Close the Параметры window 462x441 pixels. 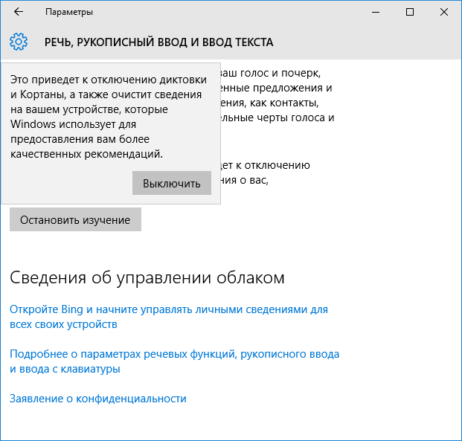click(x=444, y=12)
